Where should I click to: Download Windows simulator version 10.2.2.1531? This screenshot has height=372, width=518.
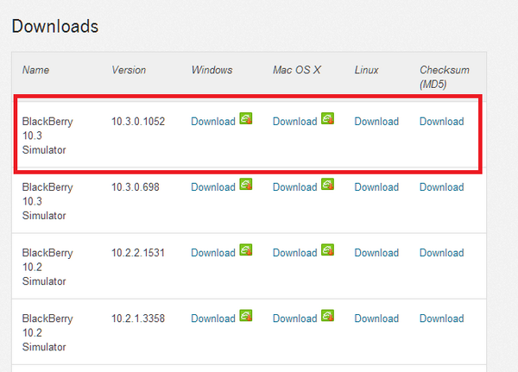[213, 253]
